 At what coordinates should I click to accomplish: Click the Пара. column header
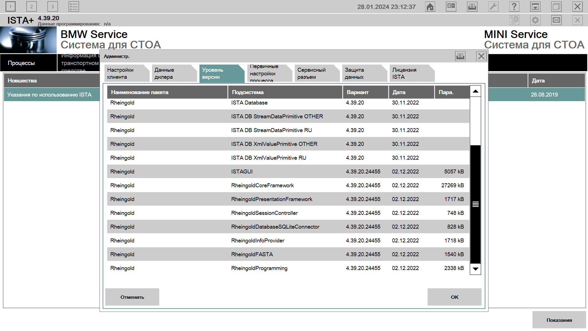[452, 92]
